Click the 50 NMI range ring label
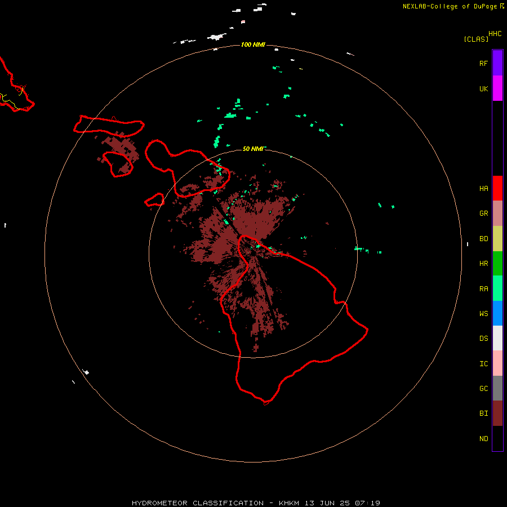Viewport: 507px width, 507px height. pos(253,149)
